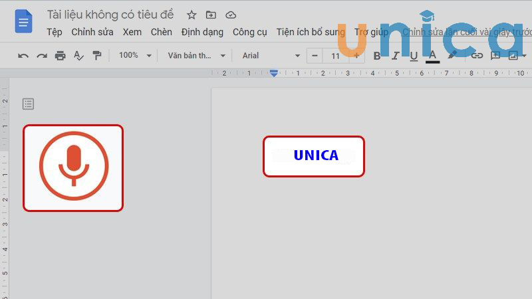Redo the last action
Image resolution: width=532 pixels, height=299 pixels.
tap(42, 56)
